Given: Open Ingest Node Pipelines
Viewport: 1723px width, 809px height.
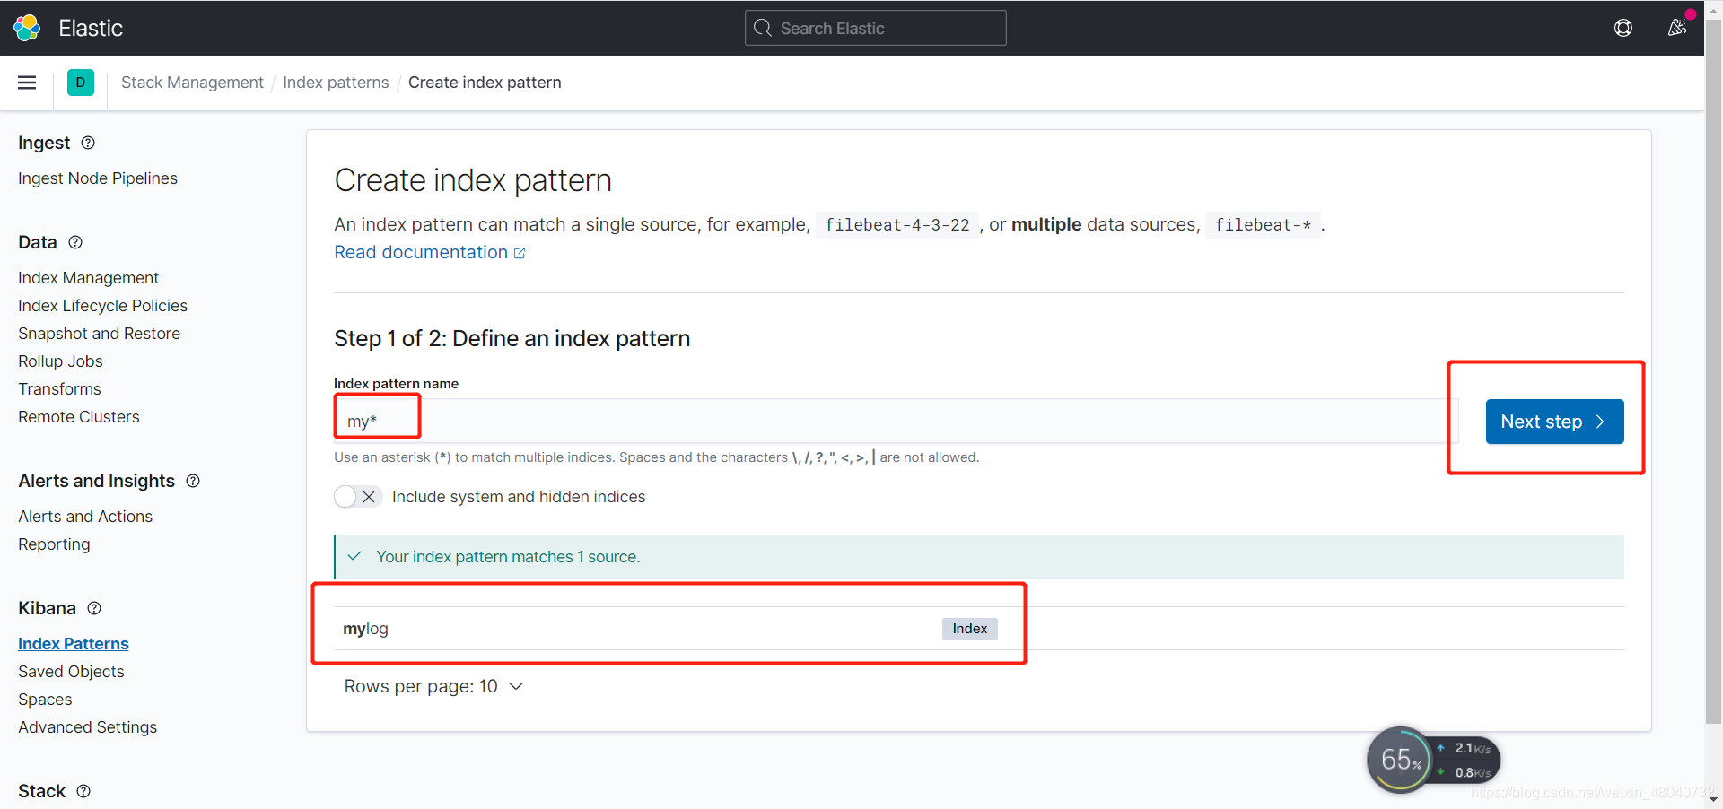Looking at the screenshot, I should [x=98, y=178].
